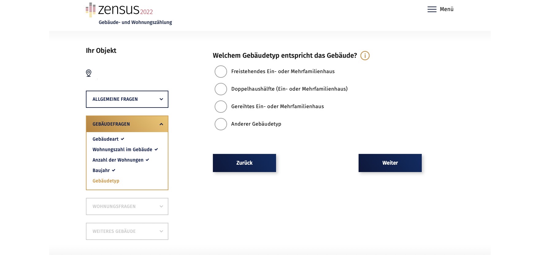Open the Wohnungszahl im Gebäude step
Image resolution: width=542 pixels, height=255 pixels.
point(122,150)
